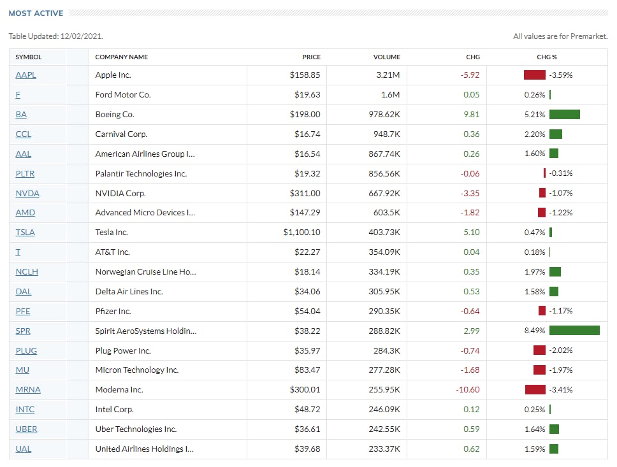Select the 'Delta Air Lines Inc.' name
The image size is (617, 467).
click(129, 292)
